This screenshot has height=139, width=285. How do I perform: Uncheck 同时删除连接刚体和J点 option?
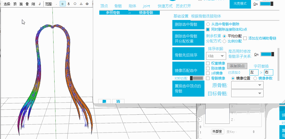208,29
